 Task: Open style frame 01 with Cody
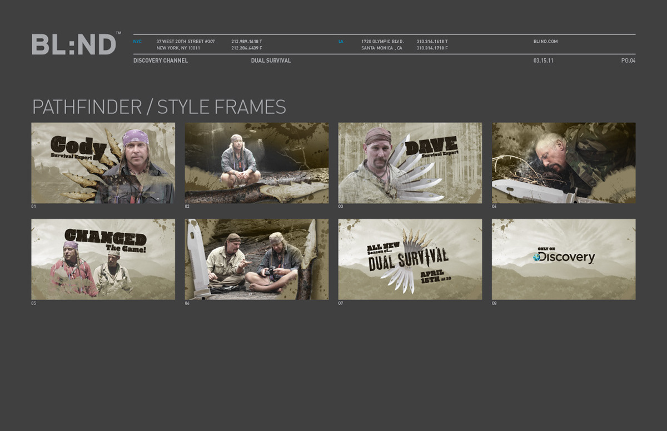coord(103,163)
